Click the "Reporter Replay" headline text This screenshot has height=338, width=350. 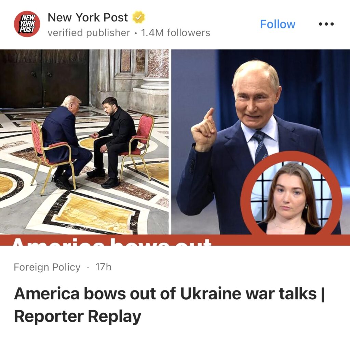tap(78, 316)
